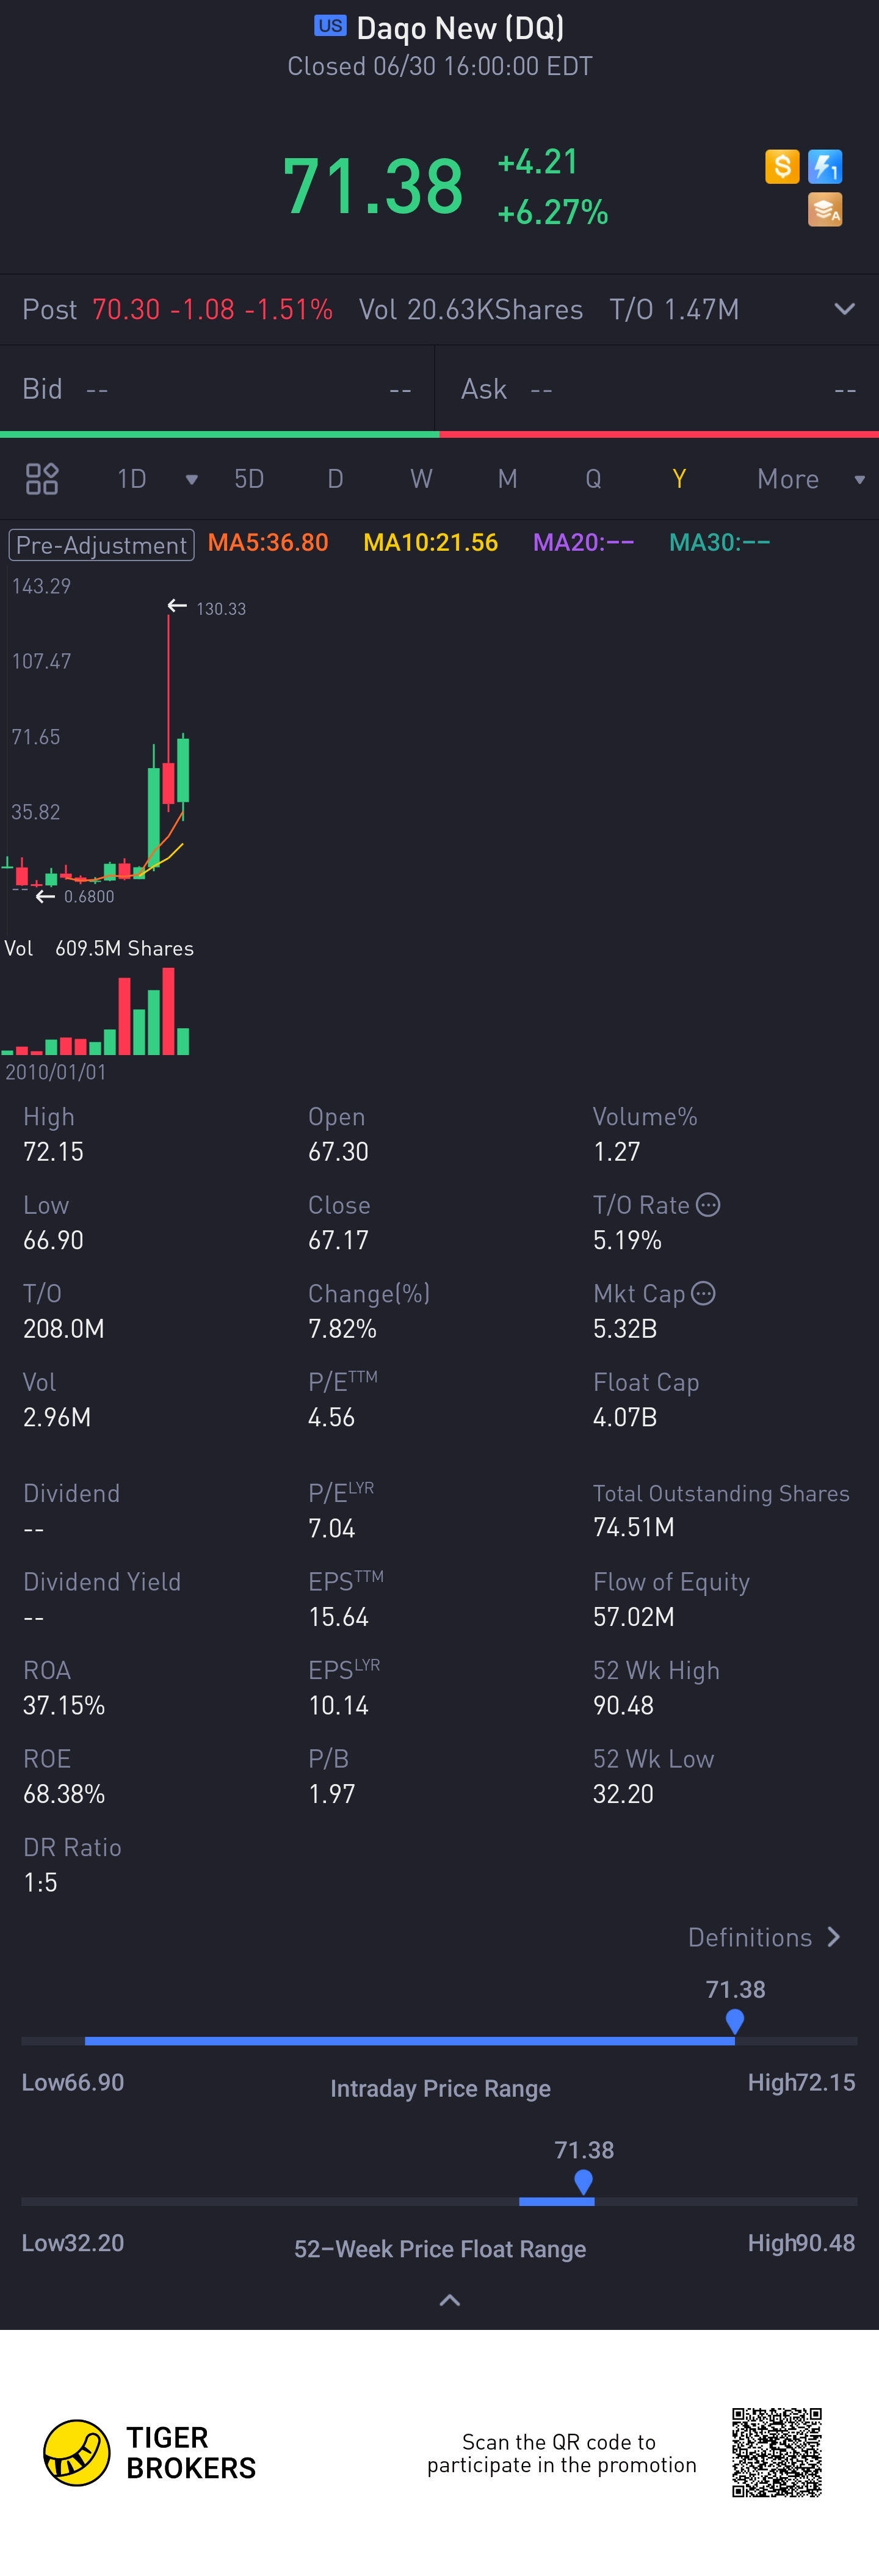
Task: Open the 1D interval dropdown arrow
Action: click(x=191, y=480)
